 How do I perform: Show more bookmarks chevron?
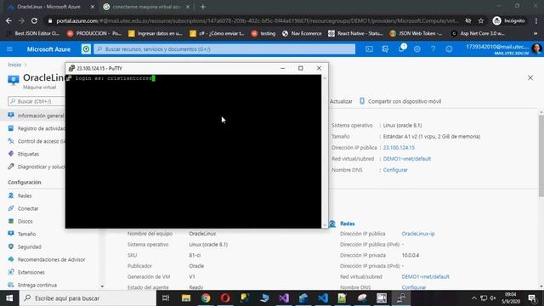pyautogui.click(x=535, y=34)
